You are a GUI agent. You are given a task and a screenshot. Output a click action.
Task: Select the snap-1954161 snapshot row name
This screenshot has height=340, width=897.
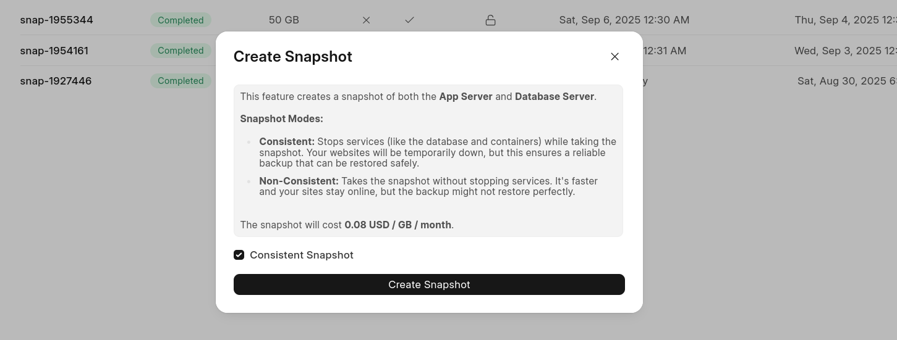54,51
